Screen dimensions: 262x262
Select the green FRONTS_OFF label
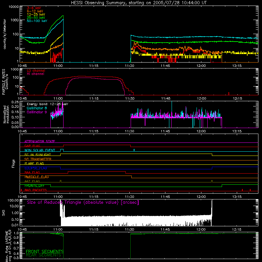coord(34,186)
